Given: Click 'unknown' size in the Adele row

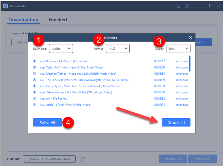Looking at the screenshot, I should pos(182,105).
